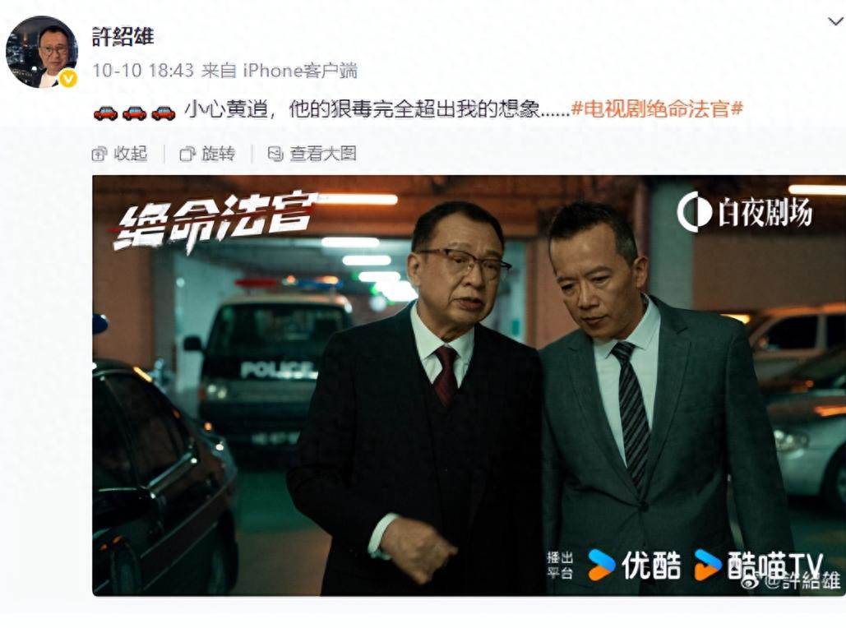Screen dimensions: 846x628
Task: Click the 旋转 rotate icon
Action: coord(187,155)
